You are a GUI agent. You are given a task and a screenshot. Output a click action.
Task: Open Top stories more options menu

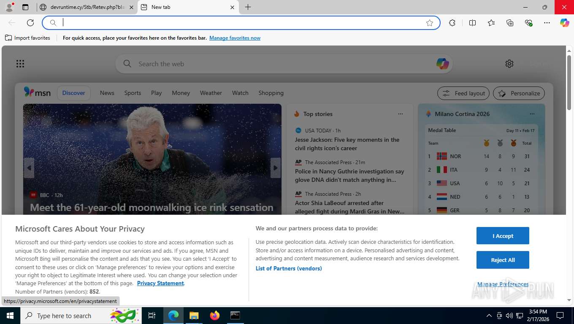[x=401, y=114]
